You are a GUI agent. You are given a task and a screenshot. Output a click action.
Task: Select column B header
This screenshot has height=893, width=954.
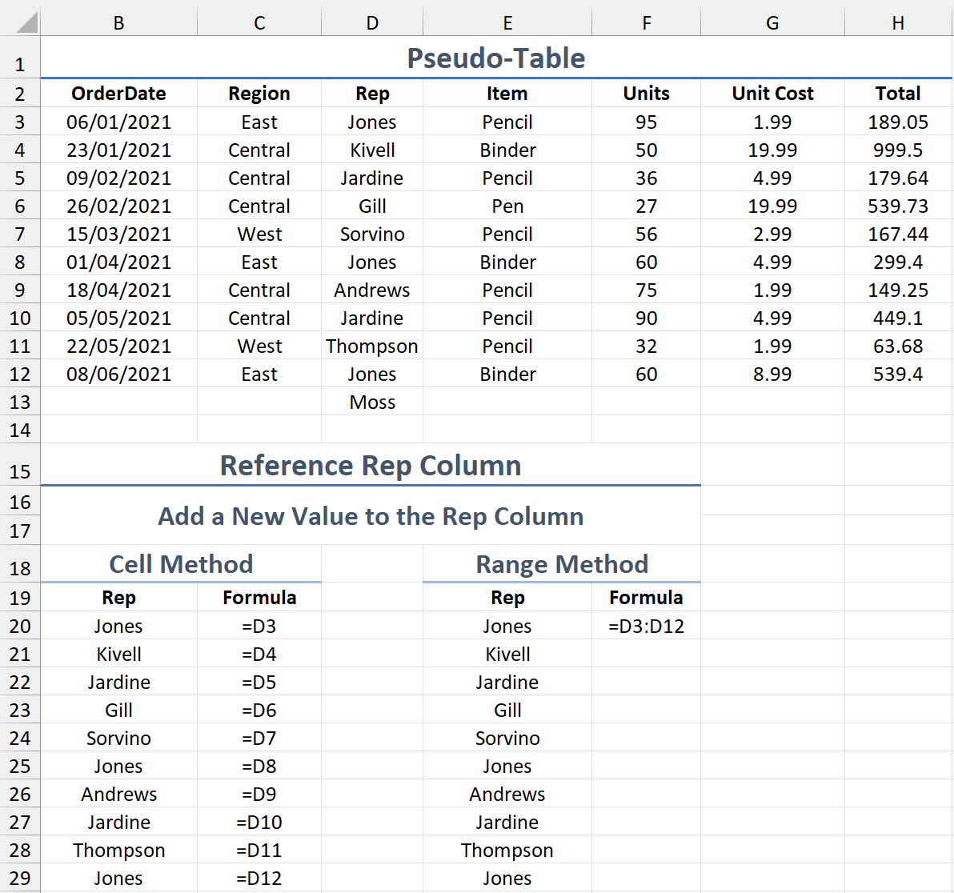118,23
